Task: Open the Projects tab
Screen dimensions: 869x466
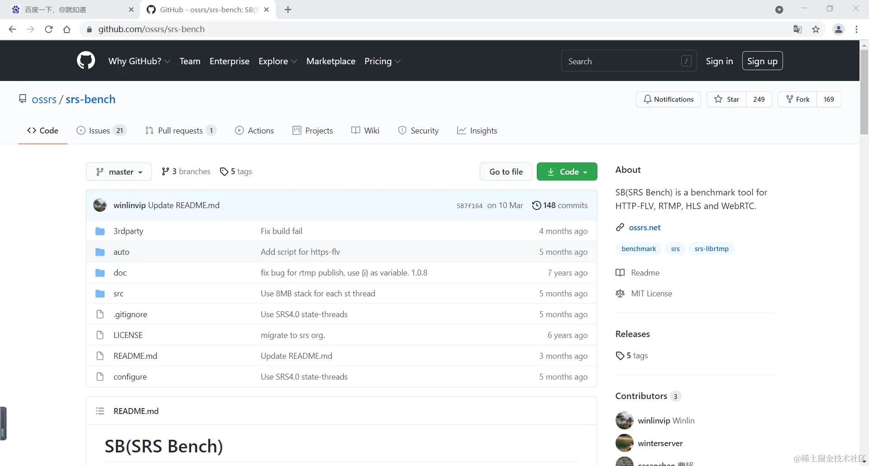Action: [313, 130]
